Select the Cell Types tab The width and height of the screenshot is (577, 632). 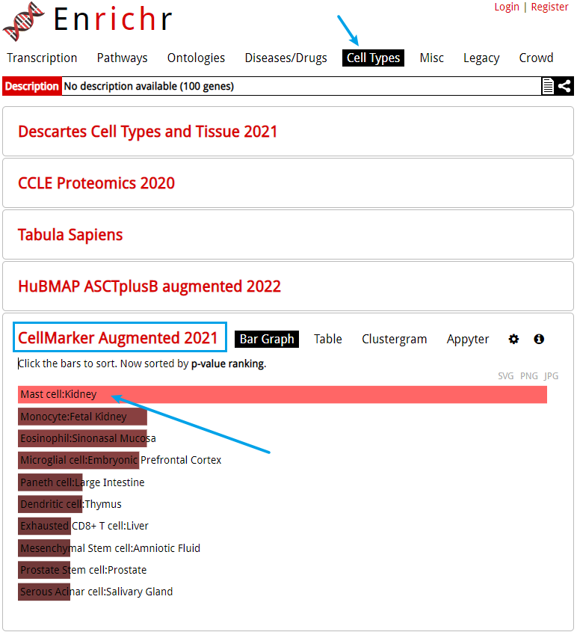[373, 58]
